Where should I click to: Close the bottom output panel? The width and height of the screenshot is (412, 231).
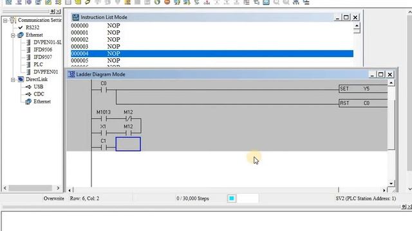click(409, 207)
